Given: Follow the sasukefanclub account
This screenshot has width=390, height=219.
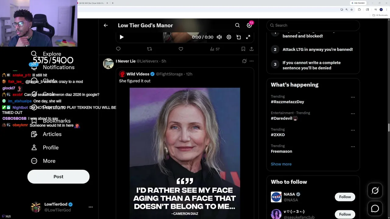Looking at the screenshot, I should point(345,214).
